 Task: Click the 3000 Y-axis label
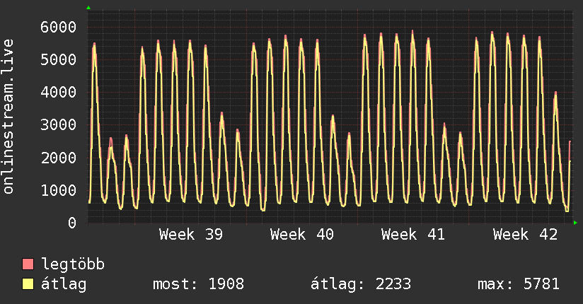tap(56, 125)
